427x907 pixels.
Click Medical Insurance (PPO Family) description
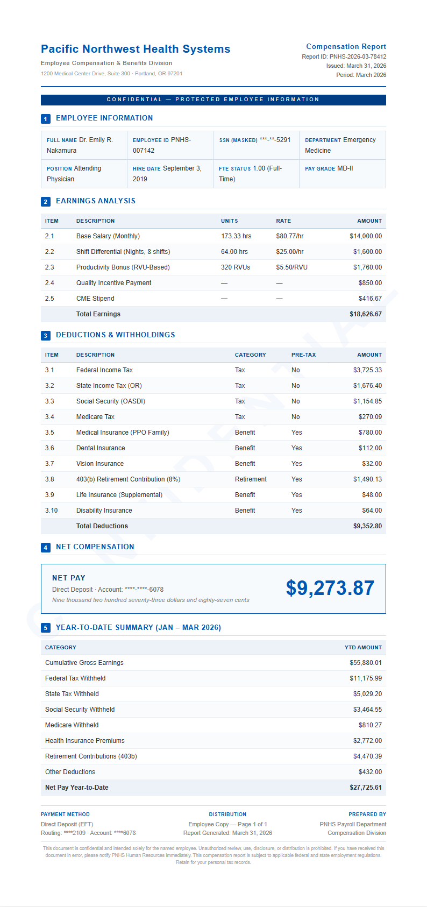[x=123, y=433]
